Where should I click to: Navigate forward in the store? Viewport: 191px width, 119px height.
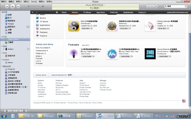coord(37,12)
